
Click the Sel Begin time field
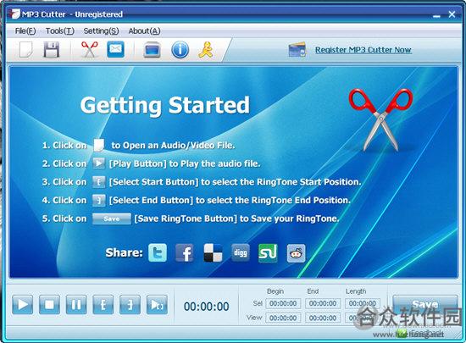[283, 303]
